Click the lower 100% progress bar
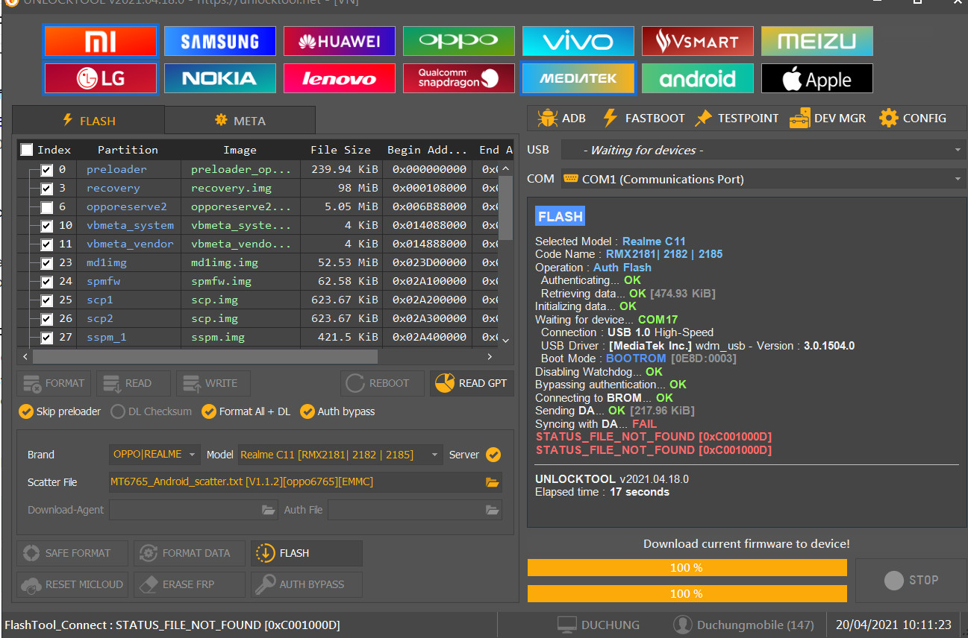This screenshot has width=968, height=638. [687, 594]
